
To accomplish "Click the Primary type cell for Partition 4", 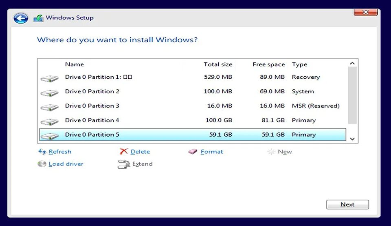I will click(304, 120).
